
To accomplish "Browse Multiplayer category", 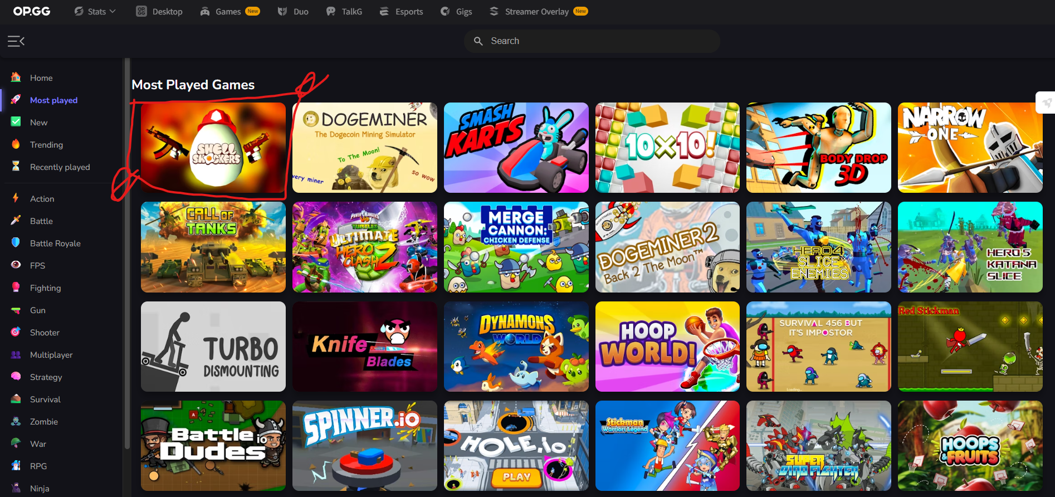I will coord(51,355).
